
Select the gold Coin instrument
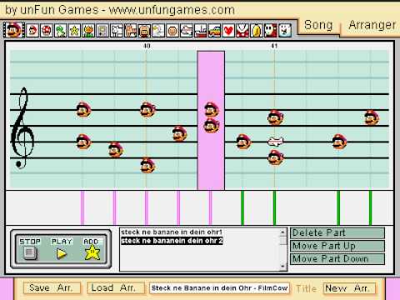pyautogui.click(x=257, y=31)
